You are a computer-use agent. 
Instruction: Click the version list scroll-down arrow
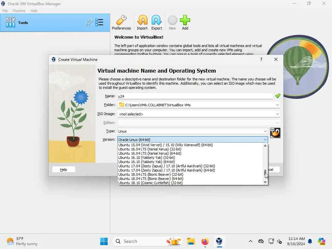[265, 182]
